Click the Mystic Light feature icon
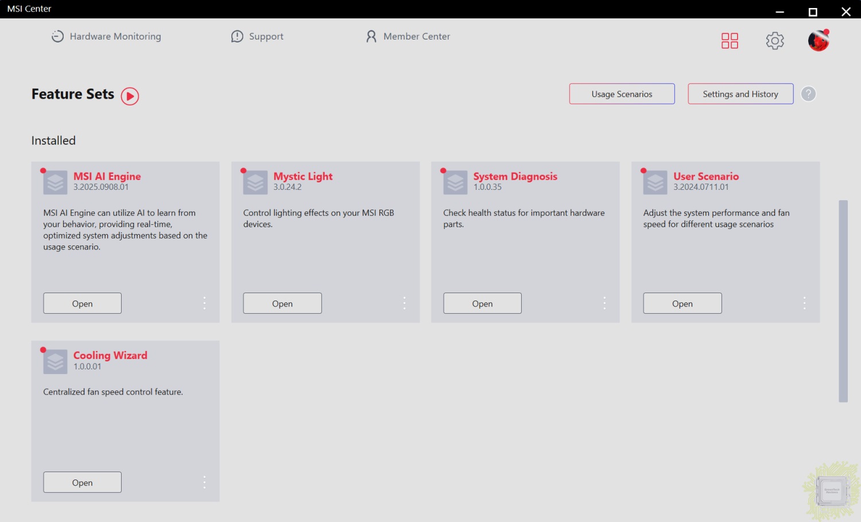The width and height of the screenshot is (861, 522). [255, 183]
